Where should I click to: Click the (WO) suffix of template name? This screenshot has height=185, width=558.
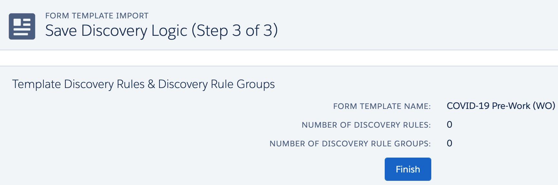click(544, 106)
